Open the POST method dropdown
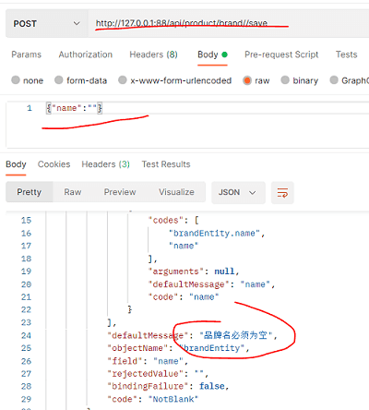The width and height of the screenshot is (369, 410). click(x=46, y=24)
